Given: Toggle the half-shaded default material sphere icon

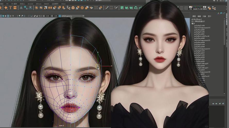Looking at the screenshot, I should [x=6, y=16].
